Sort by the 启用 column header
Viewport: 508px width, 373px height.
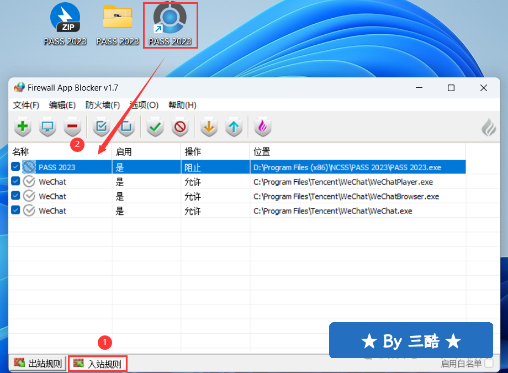[x=146, y=151]
